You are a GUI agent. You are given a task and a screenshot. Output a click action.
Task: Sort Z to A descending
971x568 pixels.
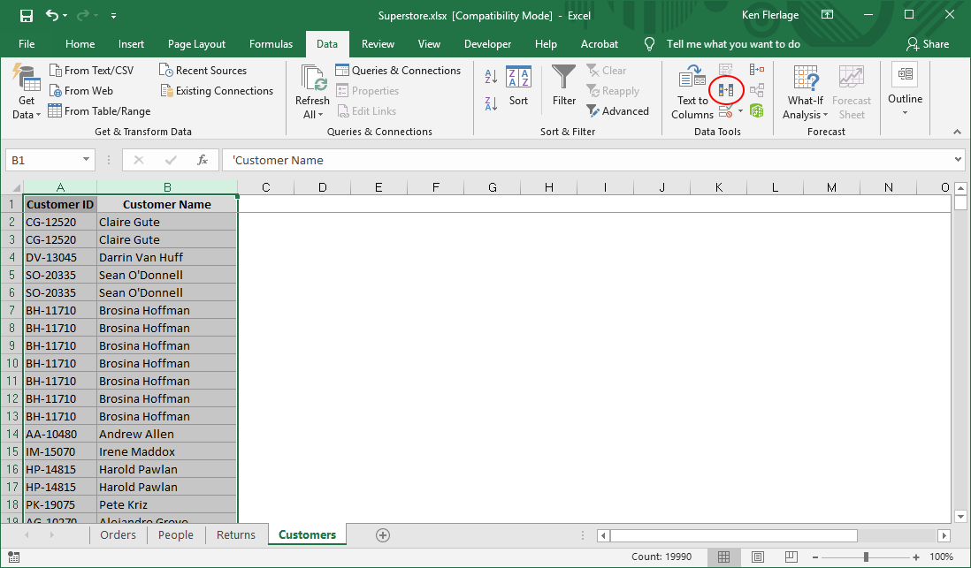pyautogui.click(x=491, y=103)
